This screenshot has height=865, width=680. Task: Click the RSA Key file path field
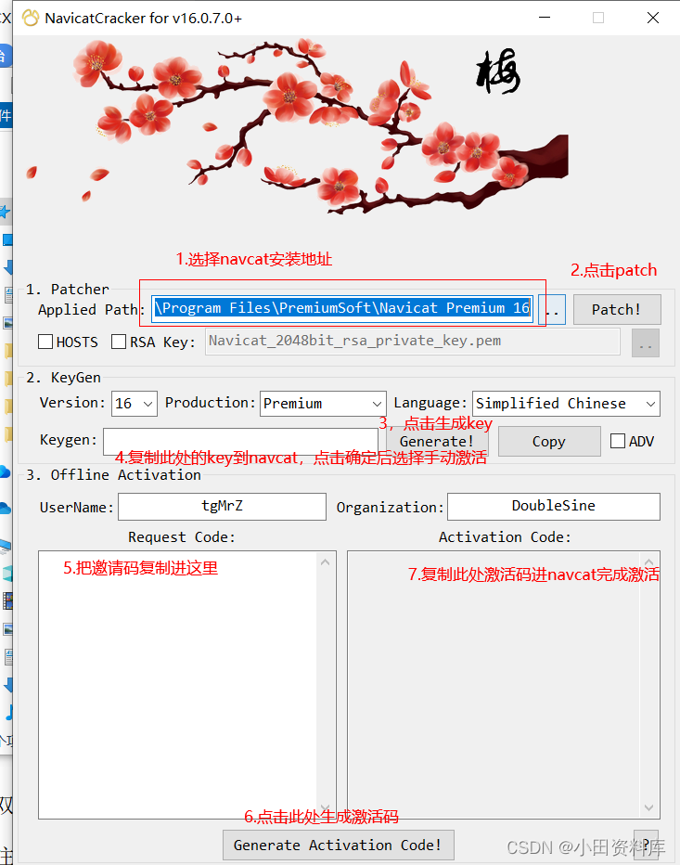point(413,342)
